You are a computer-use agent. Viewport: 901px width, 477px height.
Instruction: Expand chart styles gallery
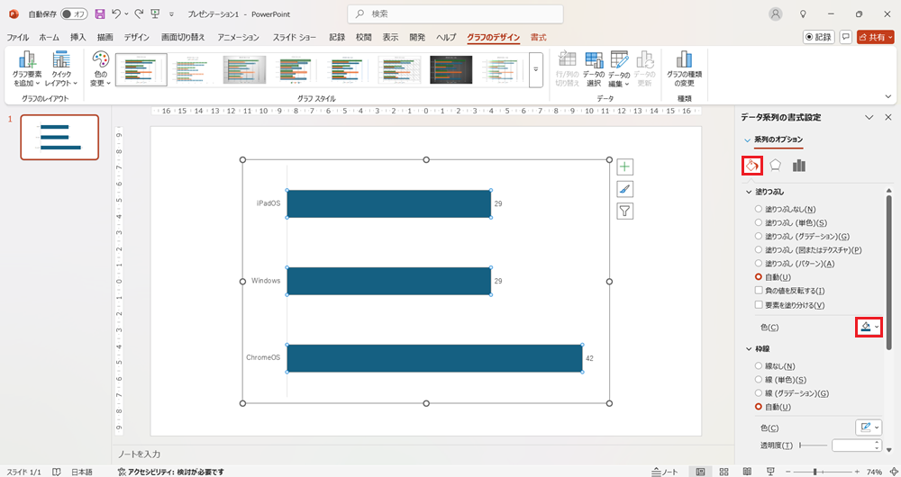pyautogui.click(x=536, y=69)
